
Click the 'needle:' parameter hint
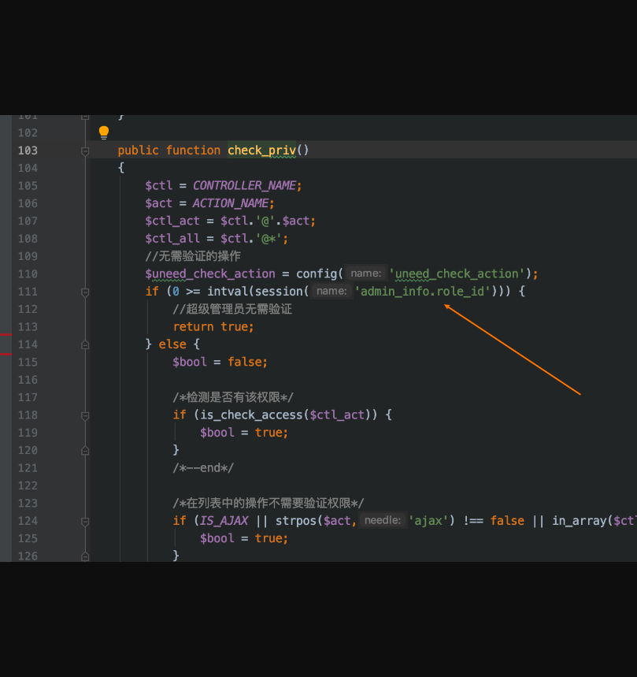point(383,520)
